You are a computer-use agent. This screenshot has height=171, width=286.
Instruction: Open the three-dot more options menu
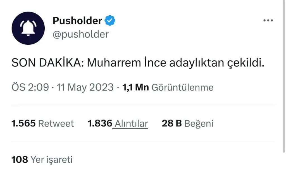pyautogui.click(x=268, y=21)
